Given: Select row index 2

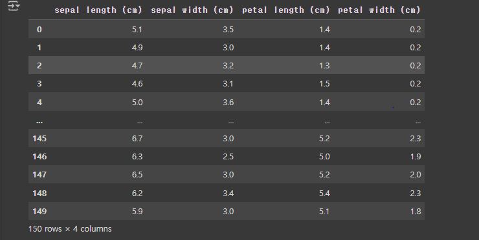Looking at the screenshot, I should point(39,65).
